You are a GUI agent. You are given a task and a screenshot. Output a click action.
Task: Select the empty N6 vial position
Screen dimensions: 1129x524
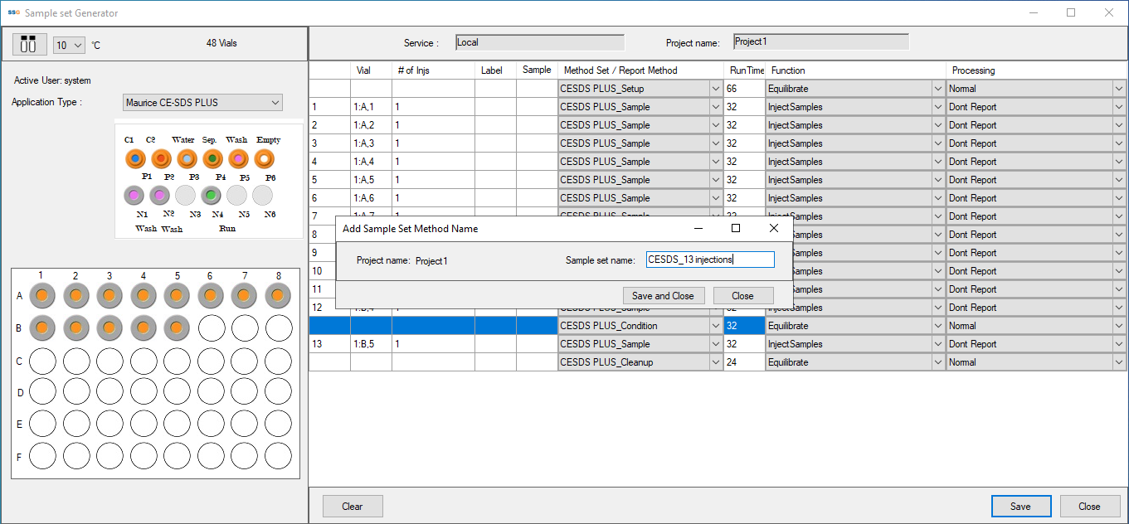(263, 196)
